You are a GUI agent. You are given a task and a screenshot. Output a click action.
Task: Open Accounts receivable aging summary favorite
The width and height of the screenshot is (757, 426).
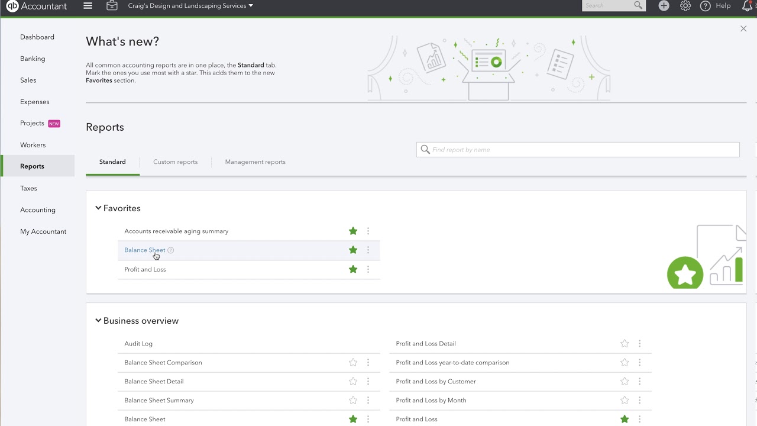176,231
